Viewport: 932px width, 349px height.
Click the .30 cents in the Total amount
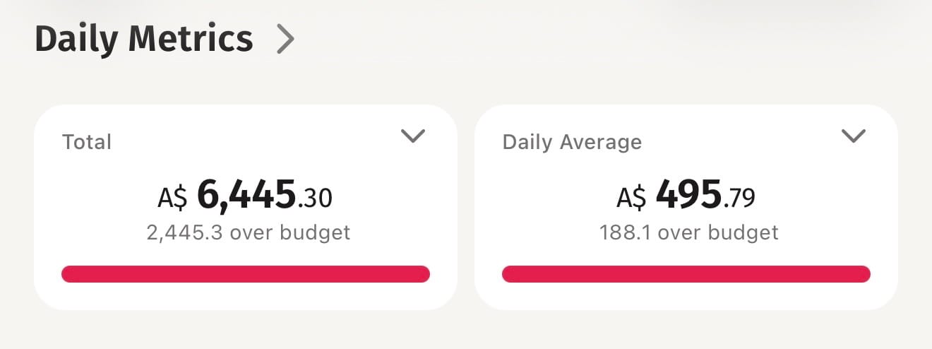316,198
